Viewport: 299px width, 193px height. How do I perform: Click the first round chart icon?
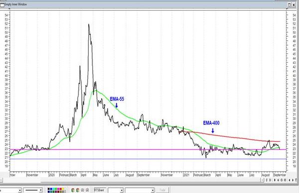tap(282, 180)
